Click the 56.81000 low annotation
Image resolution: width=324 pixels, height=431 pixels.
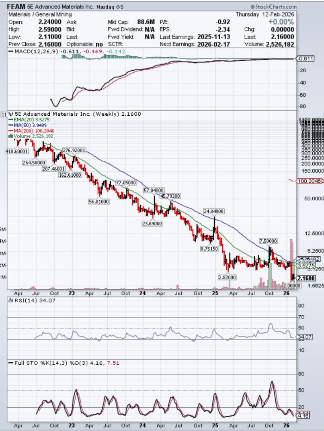tap(99, 202)
